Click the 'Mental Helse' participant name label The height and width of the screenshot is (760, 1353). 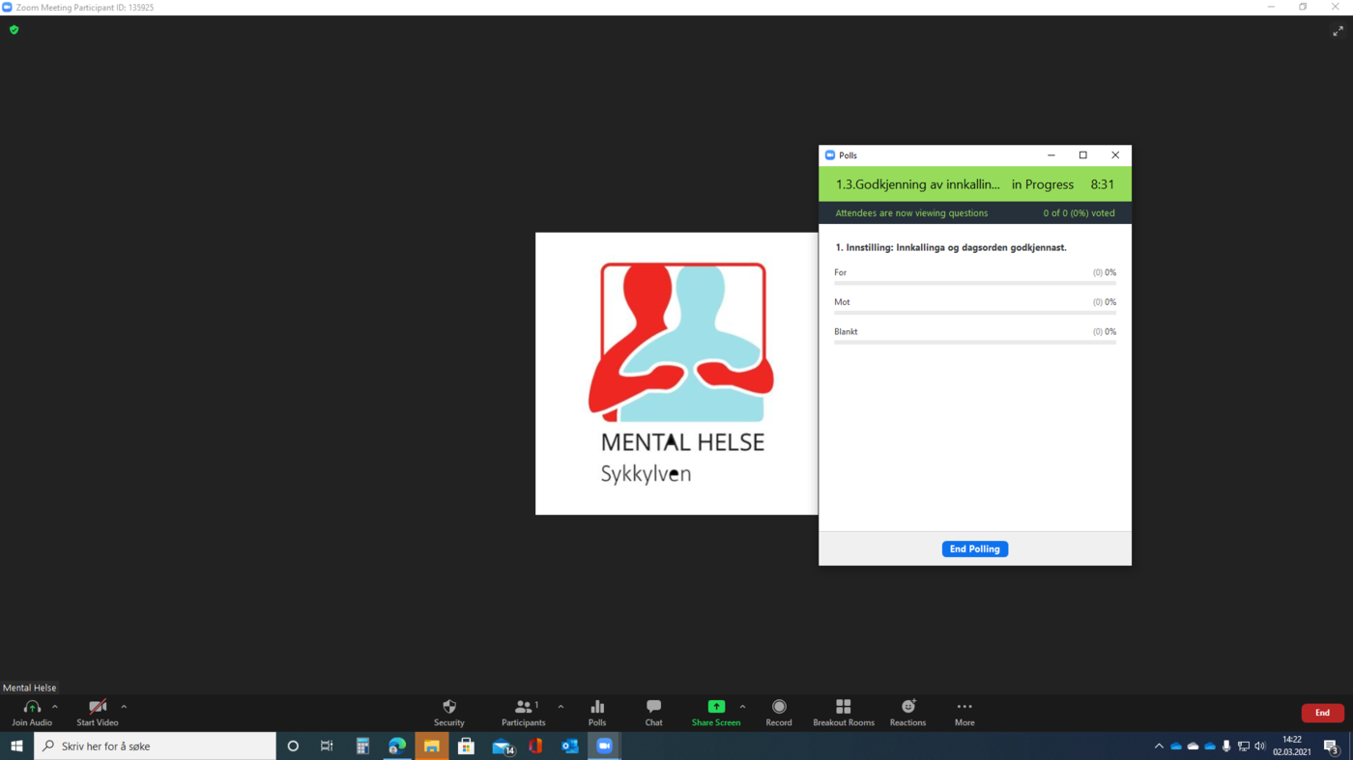pos(30,688)
